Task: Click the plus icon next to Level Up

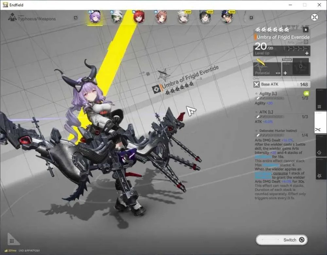Action: [x=307, y=53]
